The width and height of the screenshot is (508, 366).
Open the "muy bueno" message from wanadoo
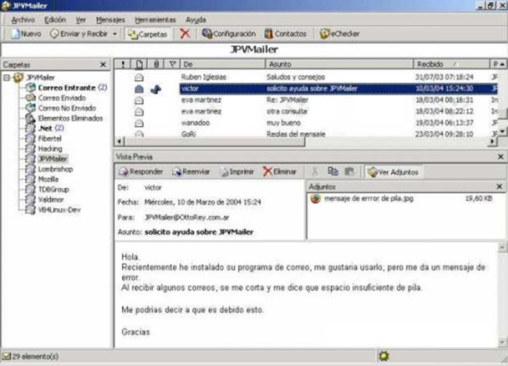(306, 123)
